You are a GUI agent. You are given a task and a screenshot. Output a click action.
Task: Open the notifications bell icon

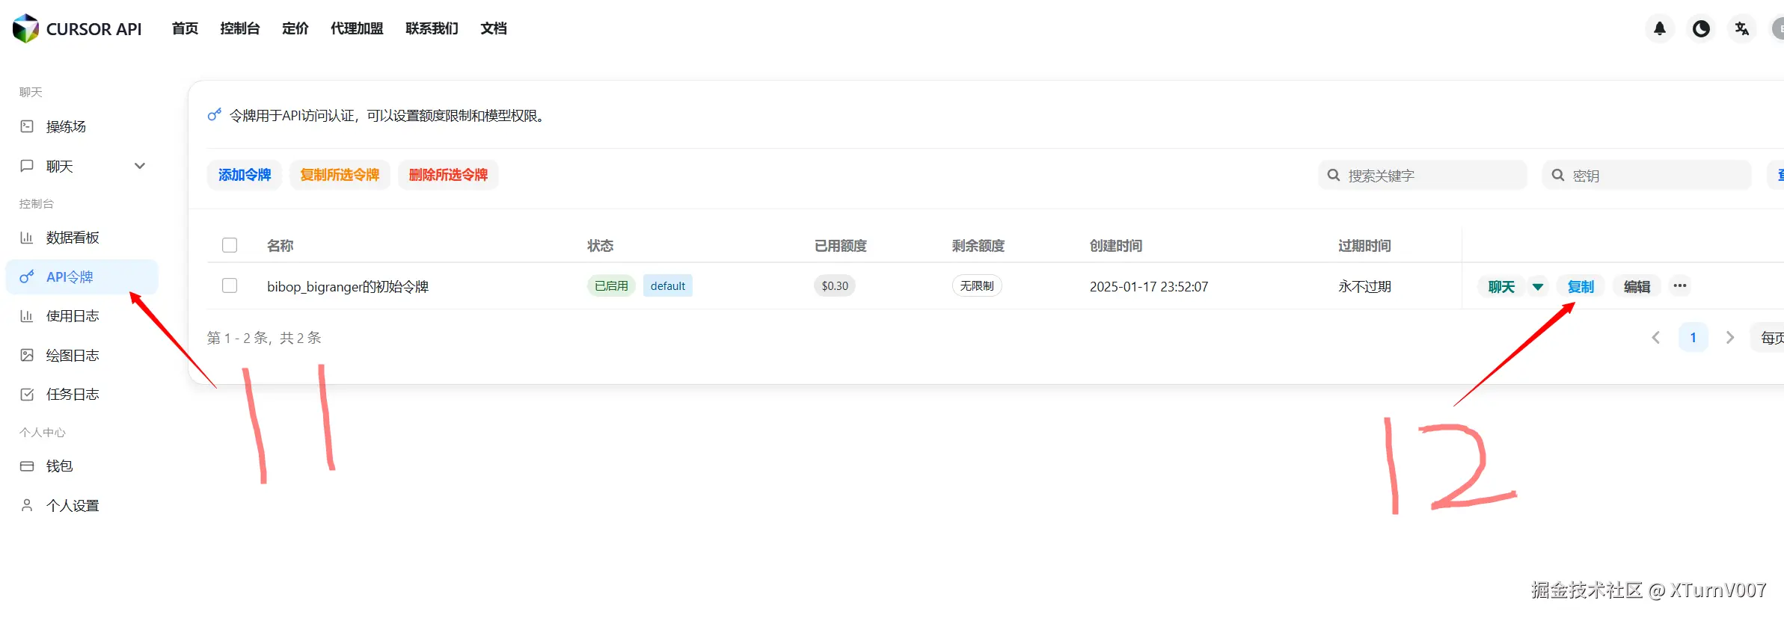pyautogui.click(x=1660, y=28)
